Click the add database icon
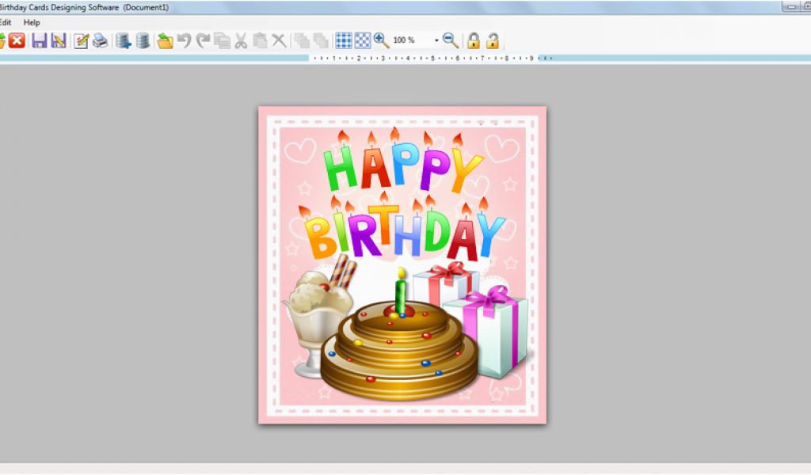 coord(123,40)
